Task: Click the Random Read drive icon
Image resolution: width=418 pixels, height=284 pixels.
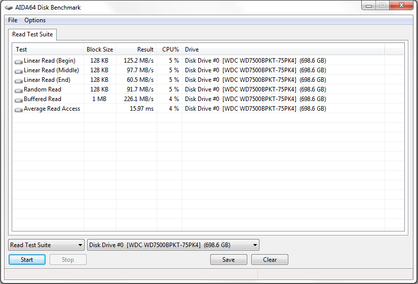Action: (18, 90)
